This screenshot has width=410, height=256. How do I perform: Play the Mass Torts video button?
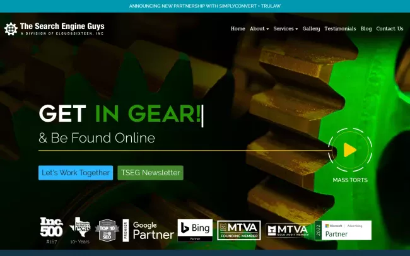click(x=349, y=150)
